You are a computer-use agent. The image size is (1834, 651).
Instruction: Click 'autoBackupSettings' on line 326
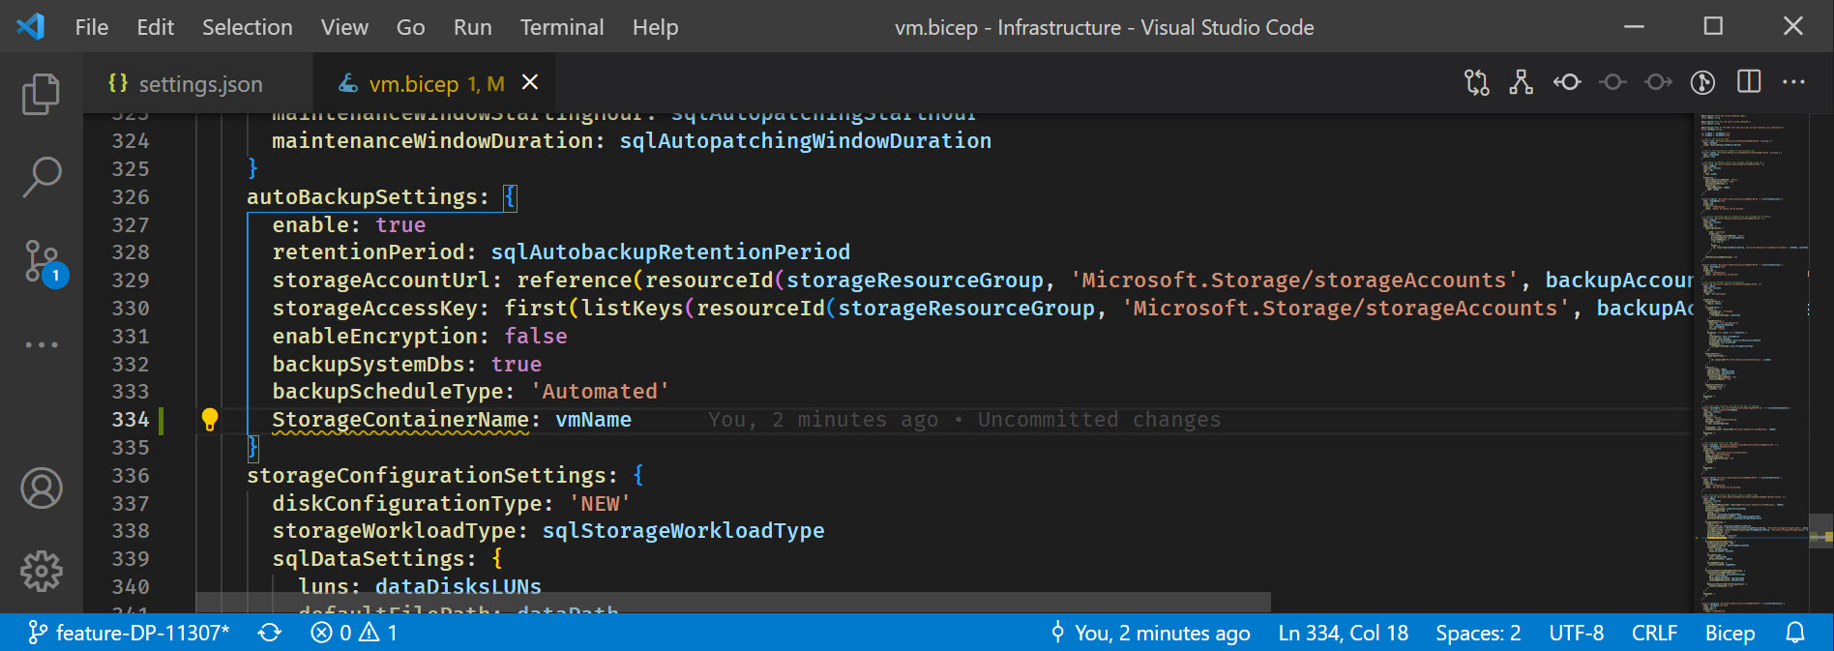coord(363,197)
